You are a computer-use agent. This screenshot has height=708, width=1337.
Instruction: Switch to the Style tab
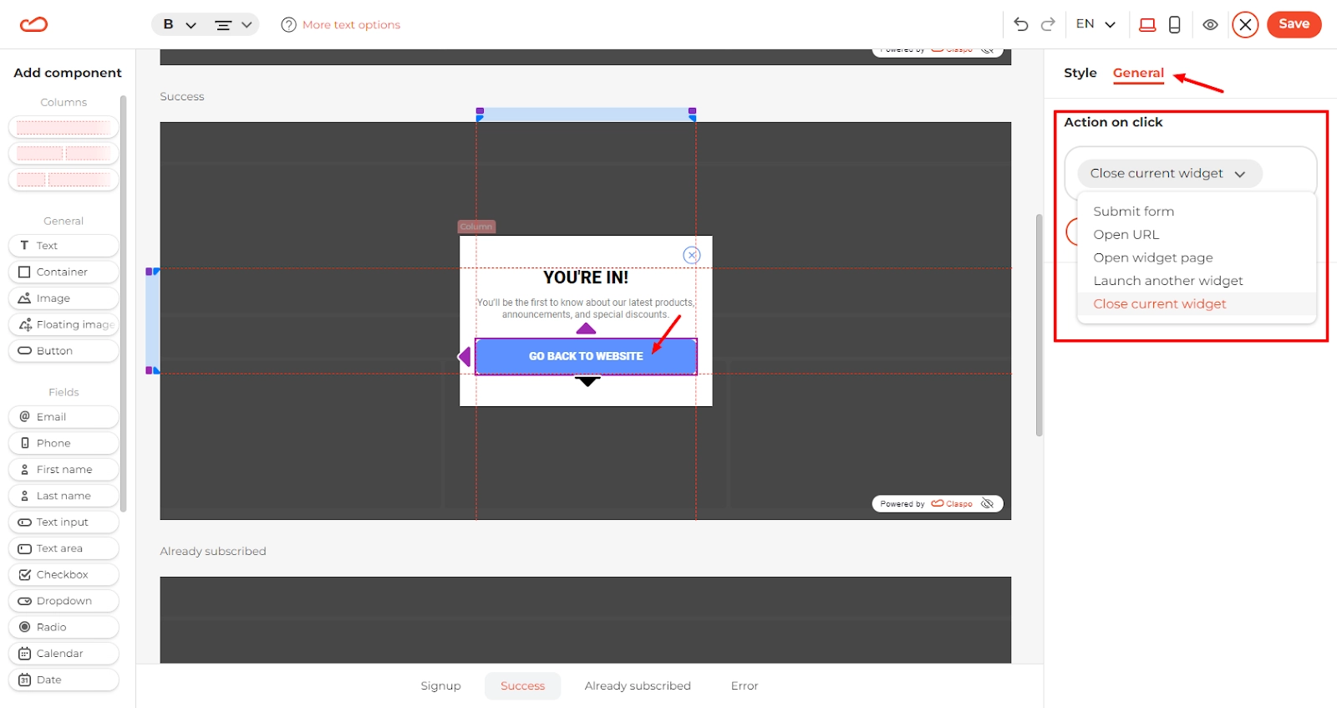click(x=1080, y=73)
